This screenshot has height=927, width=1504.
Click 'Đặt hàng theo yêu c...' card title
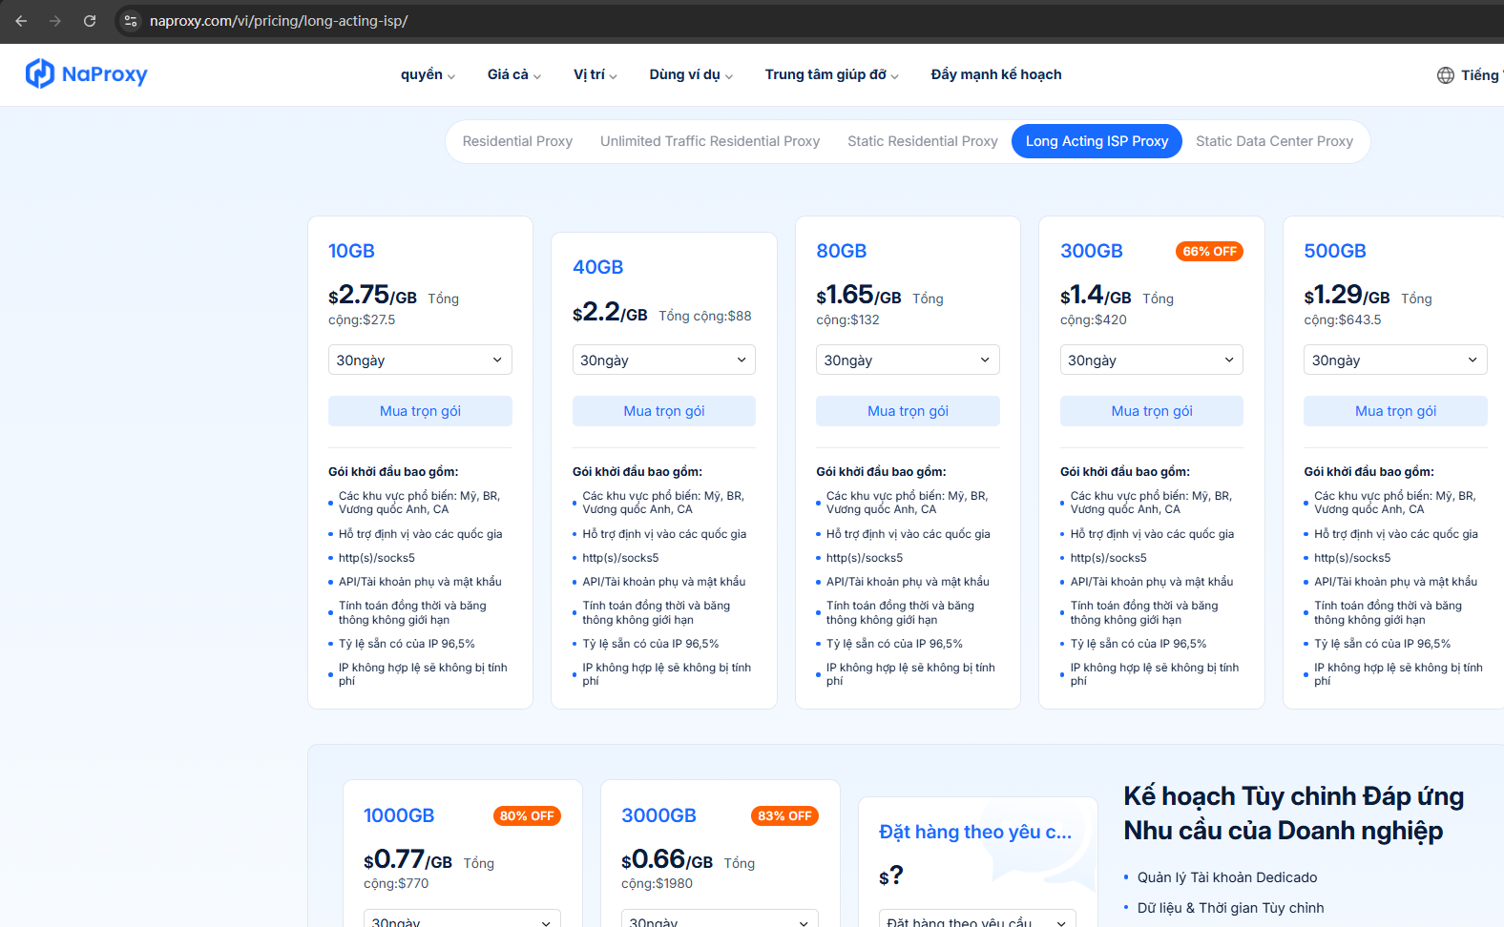pyautogui.click(x=975, y=832)
